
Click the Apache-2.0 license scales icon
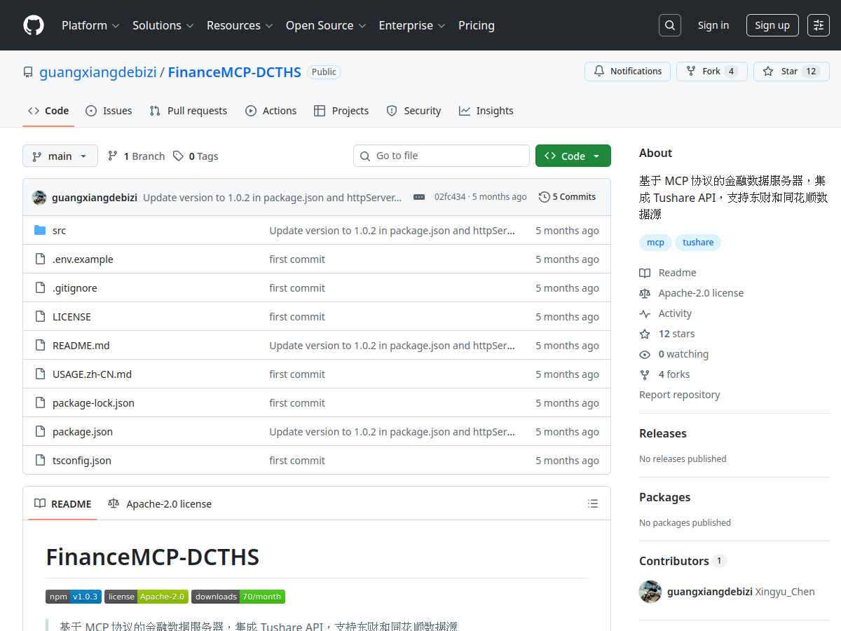[645, 293]
